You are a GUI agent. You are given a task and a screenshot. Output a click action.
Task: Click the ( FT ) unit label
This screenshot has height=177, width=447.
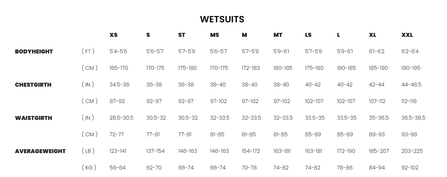(88, 52)
